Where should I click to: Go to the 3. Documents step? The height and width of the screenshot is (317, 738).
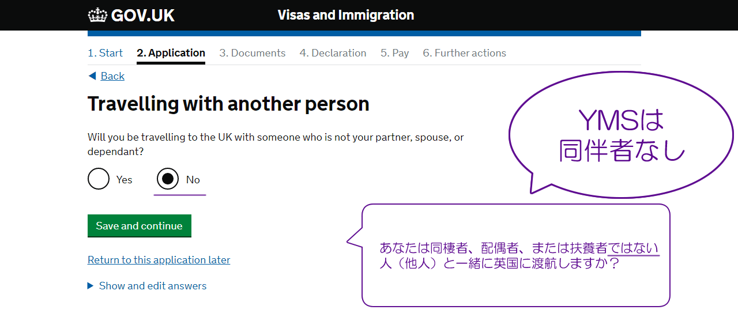click(x=253, y=53)
